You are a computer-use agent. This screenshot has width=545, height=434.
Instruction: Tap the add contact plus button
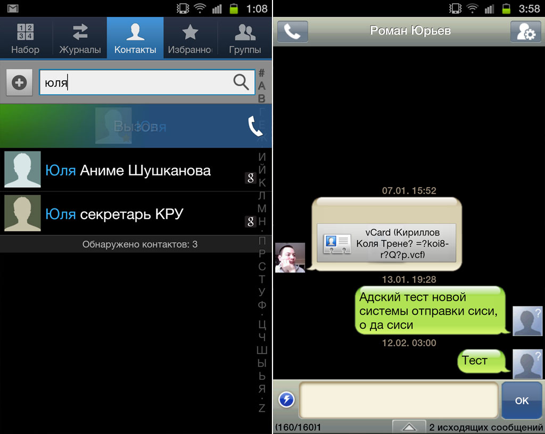pos(19,82)
